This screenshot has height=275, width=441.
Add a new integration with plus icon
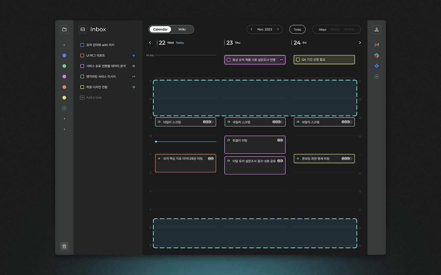click(377, 77)
